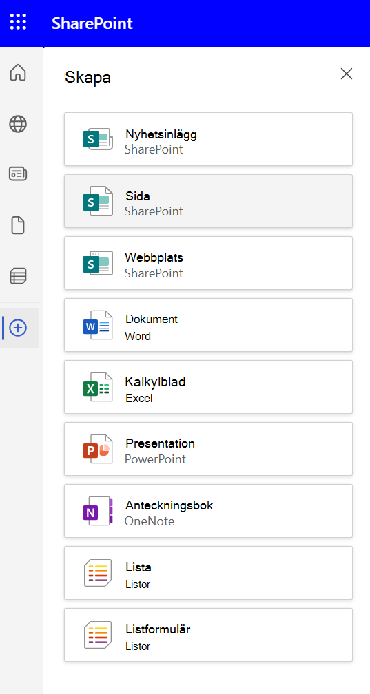Open the app launcher waffle icon
This screenshot has height=694, width=370.
pyautogui.click(x=18, y=22)
